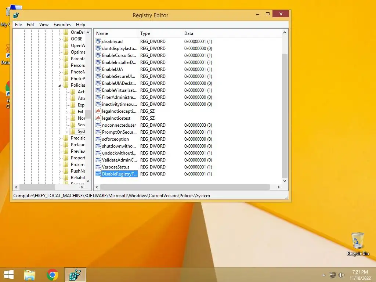Select the VerboseStatus value name

tap(116, 167)
